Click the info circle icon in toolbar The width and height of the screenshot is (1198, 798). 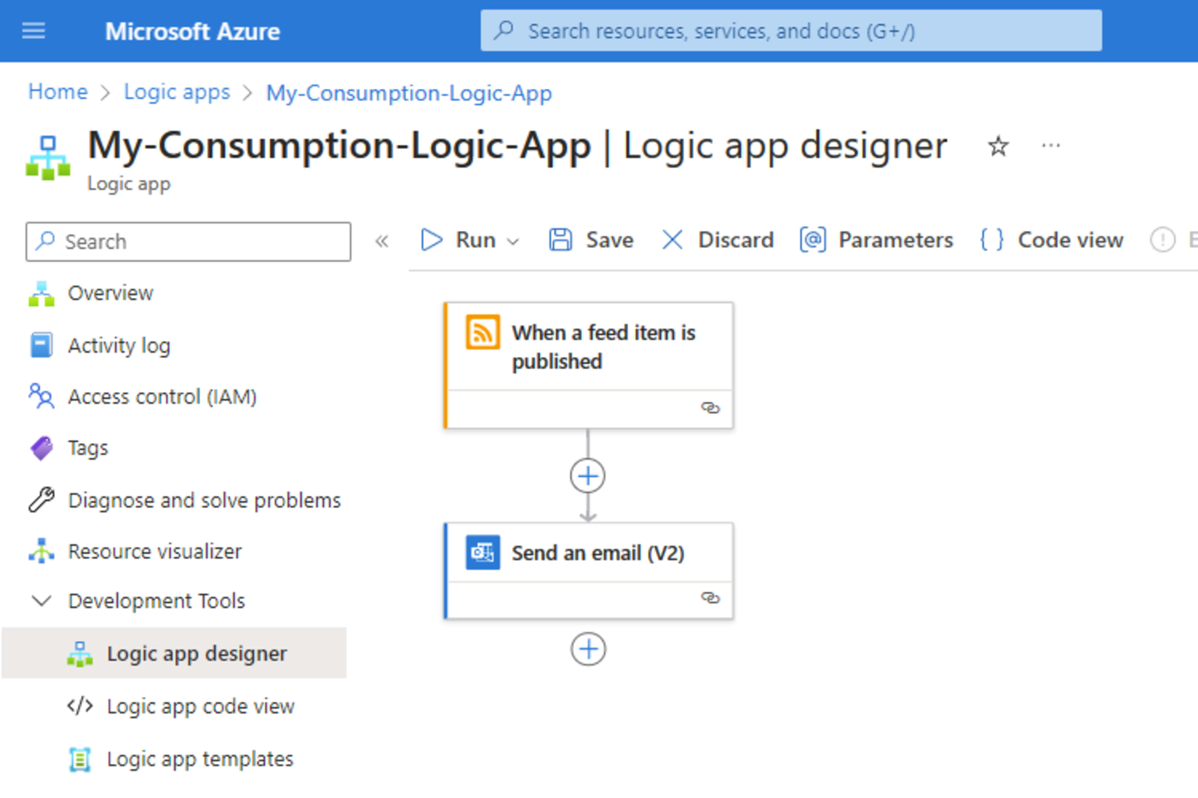[1162, 240]
